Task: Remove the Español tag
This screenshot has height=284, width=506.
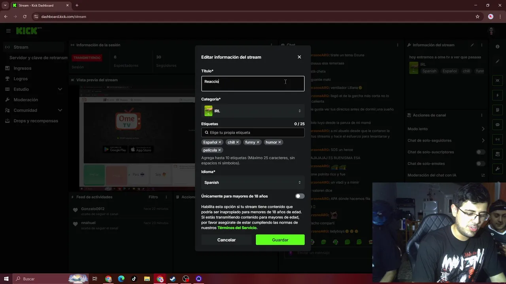Action: point(220,142)
